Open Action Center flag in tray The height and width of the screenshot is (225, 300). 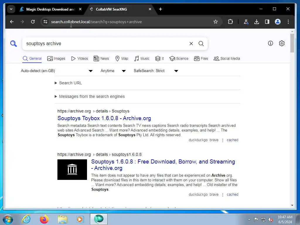click(x=256, y=219)
